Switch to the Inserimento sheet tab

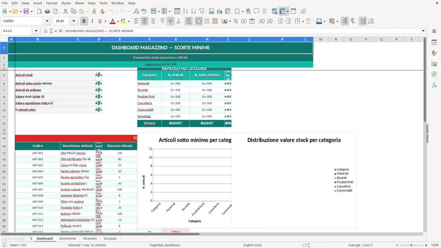68,239
